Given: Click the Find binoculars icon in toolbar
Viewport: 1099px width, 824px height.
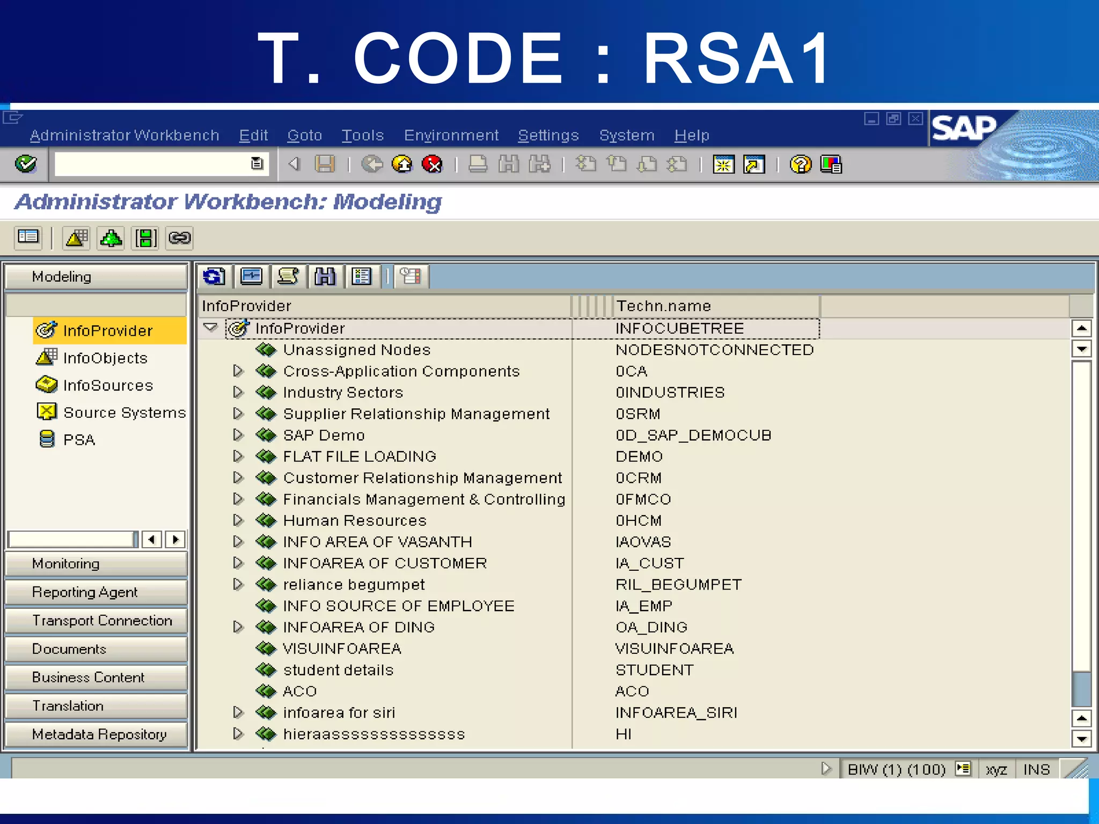Looking at the screenshot, I should coord(508,164).
